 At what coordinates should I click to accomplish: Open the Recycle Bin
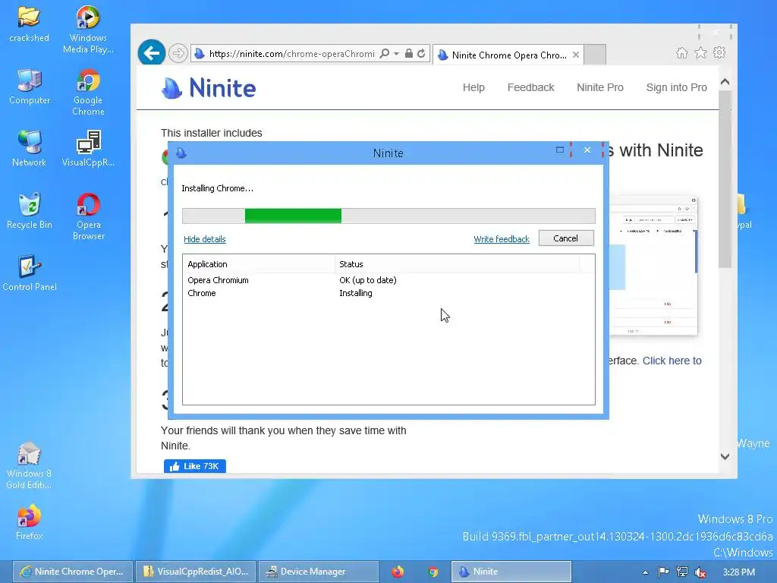click(x=30, y=211)
